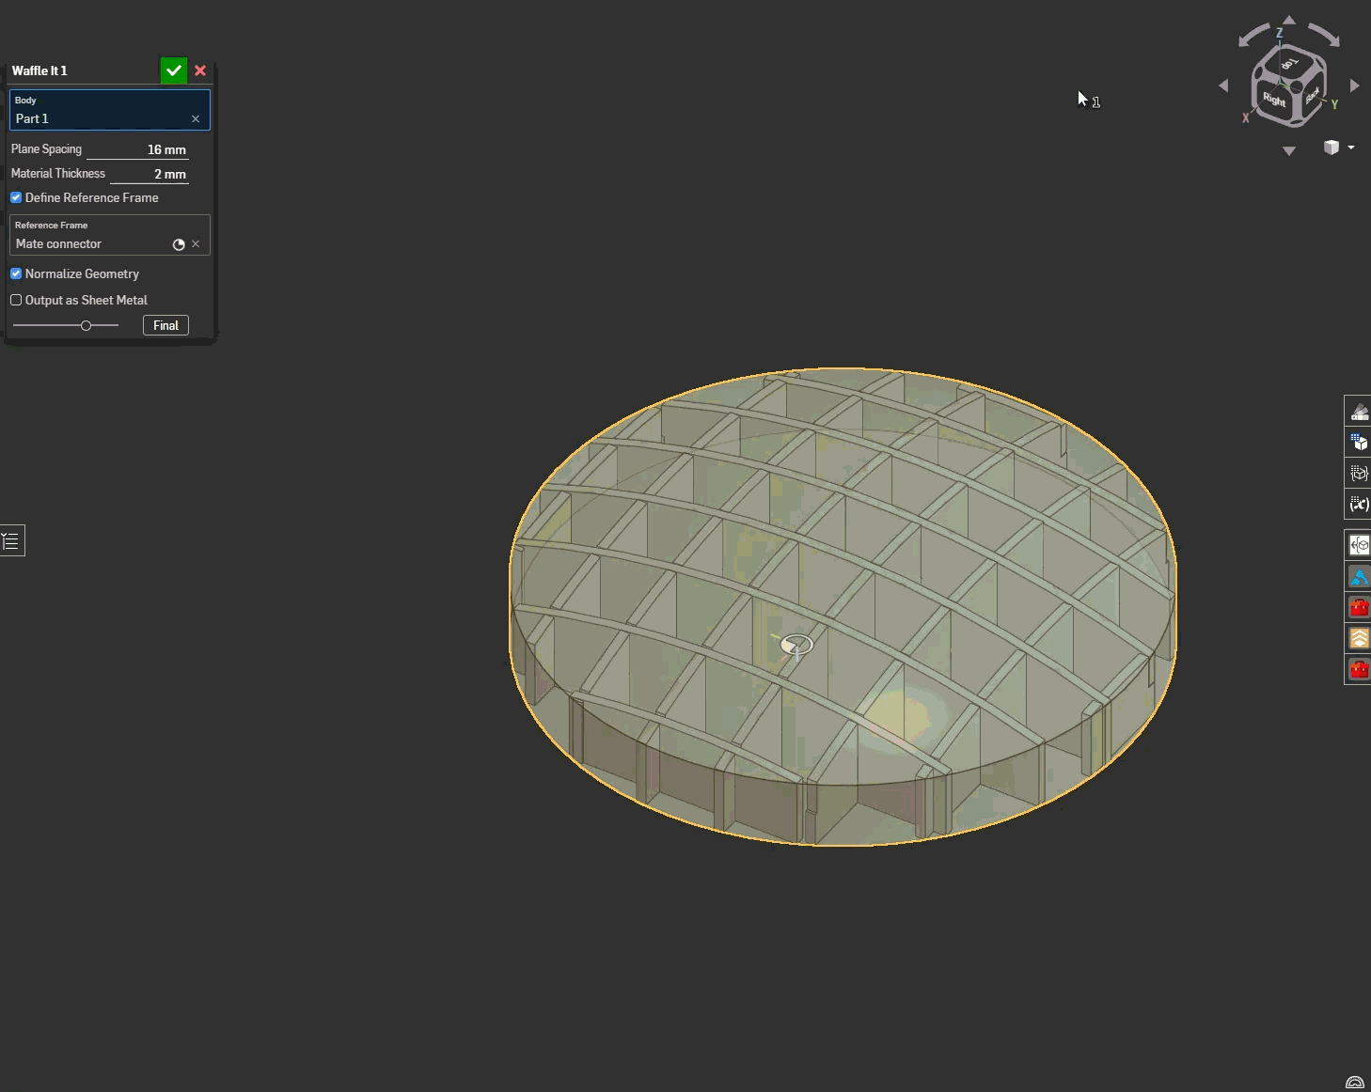Open the upper red toolbox app icon

[1359, 607]
